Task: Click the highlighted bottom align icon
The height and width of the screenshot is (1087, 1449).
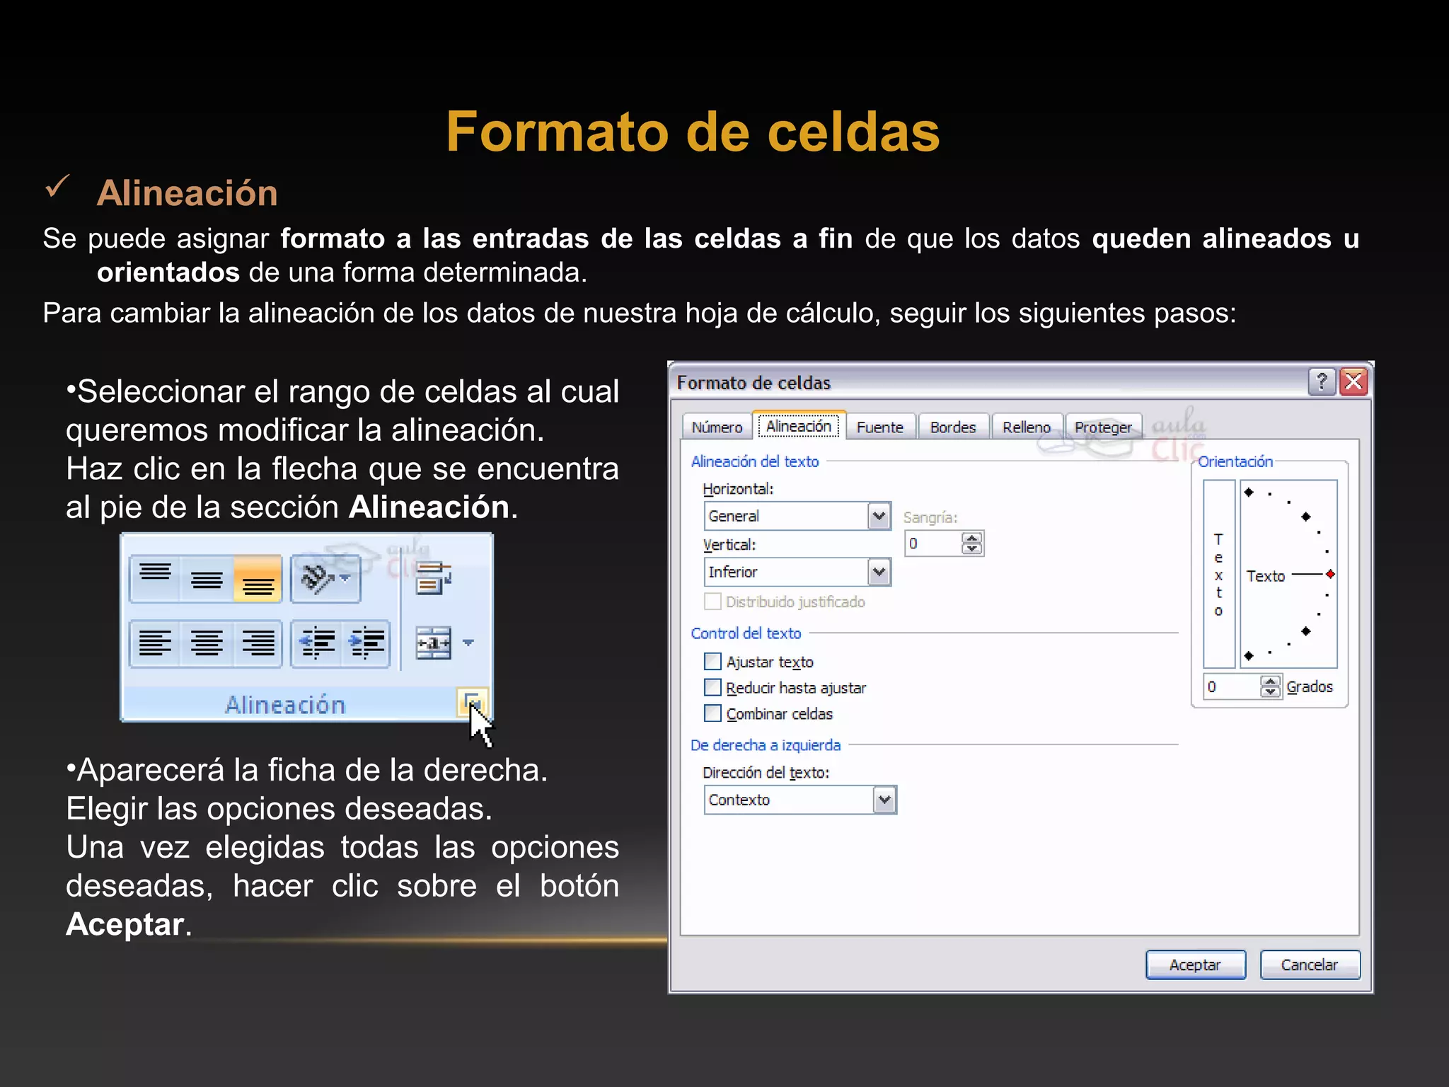Action: [258, 578]
